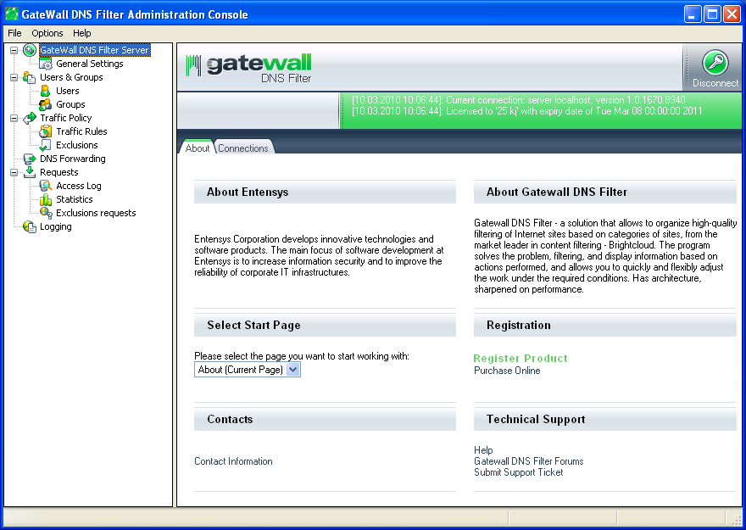746x530 pixels.
Task: Select Exclusions requests in the tree
Action: (96, 213)
